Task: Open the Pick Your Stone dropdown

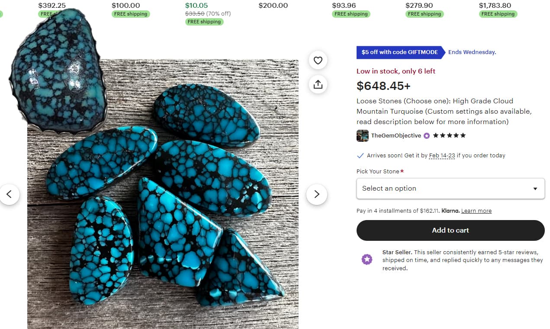Action: (x=450, y=188)
